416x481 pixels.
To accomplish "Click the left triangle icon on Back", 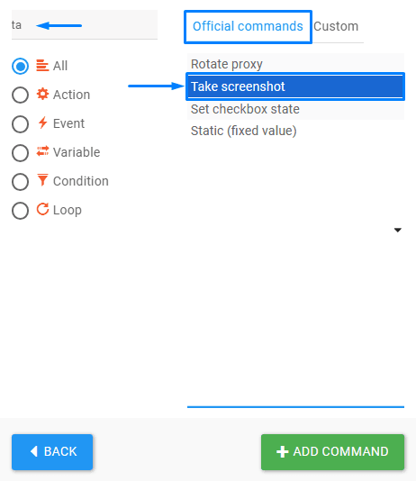I will 34,451.
